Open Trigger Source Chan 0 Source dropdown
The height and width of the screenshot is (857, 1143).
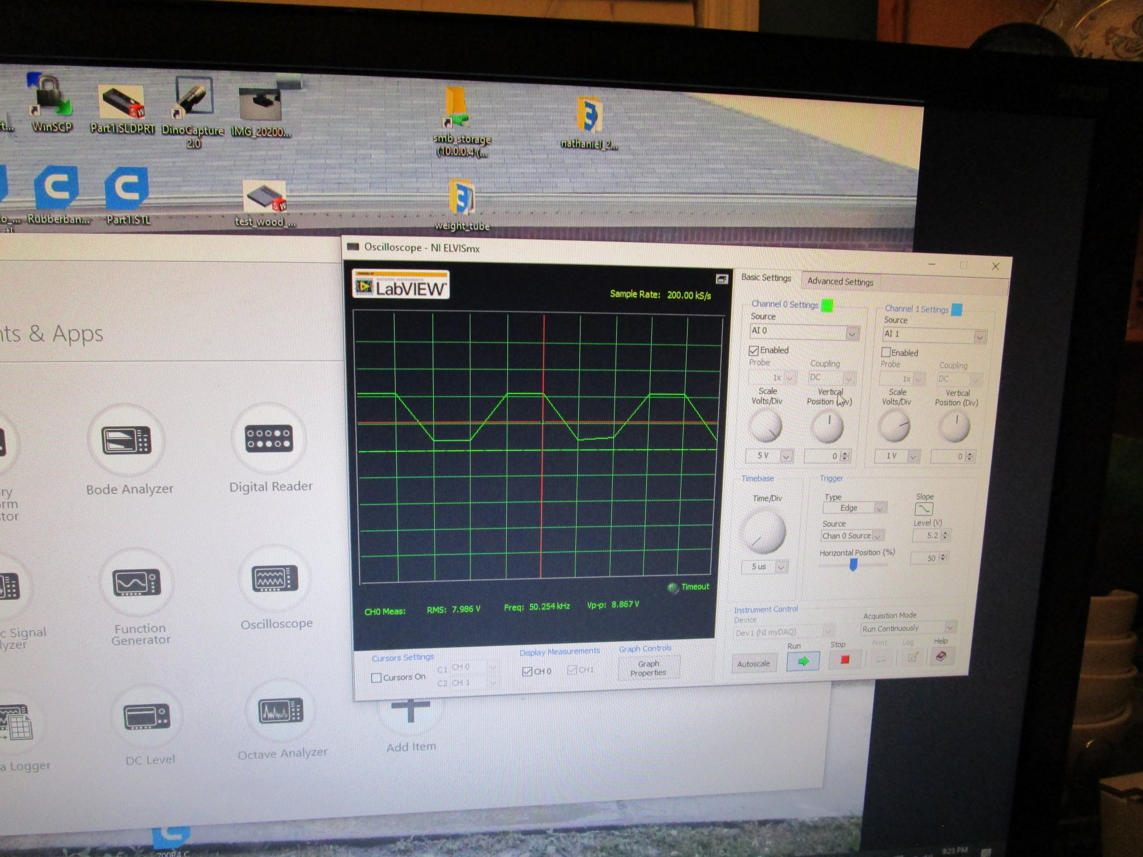pyautogui.click(x=852, y=536)
